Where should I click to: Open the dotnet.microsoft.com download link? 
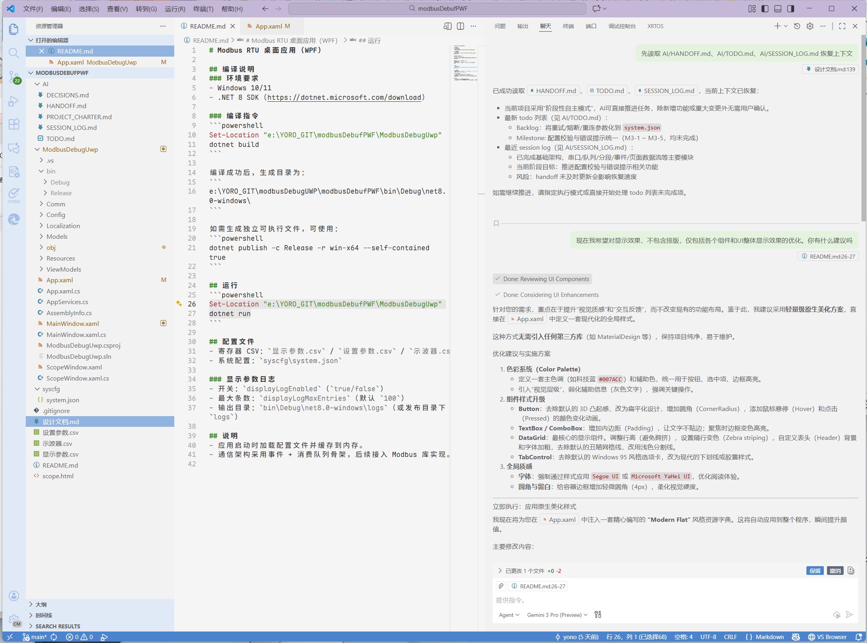[344, 97]
